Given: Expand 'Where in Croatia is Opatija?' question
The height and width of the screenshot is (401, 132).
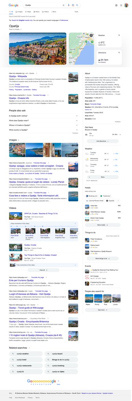Looking at the screenshot, I should coord(44,125).
